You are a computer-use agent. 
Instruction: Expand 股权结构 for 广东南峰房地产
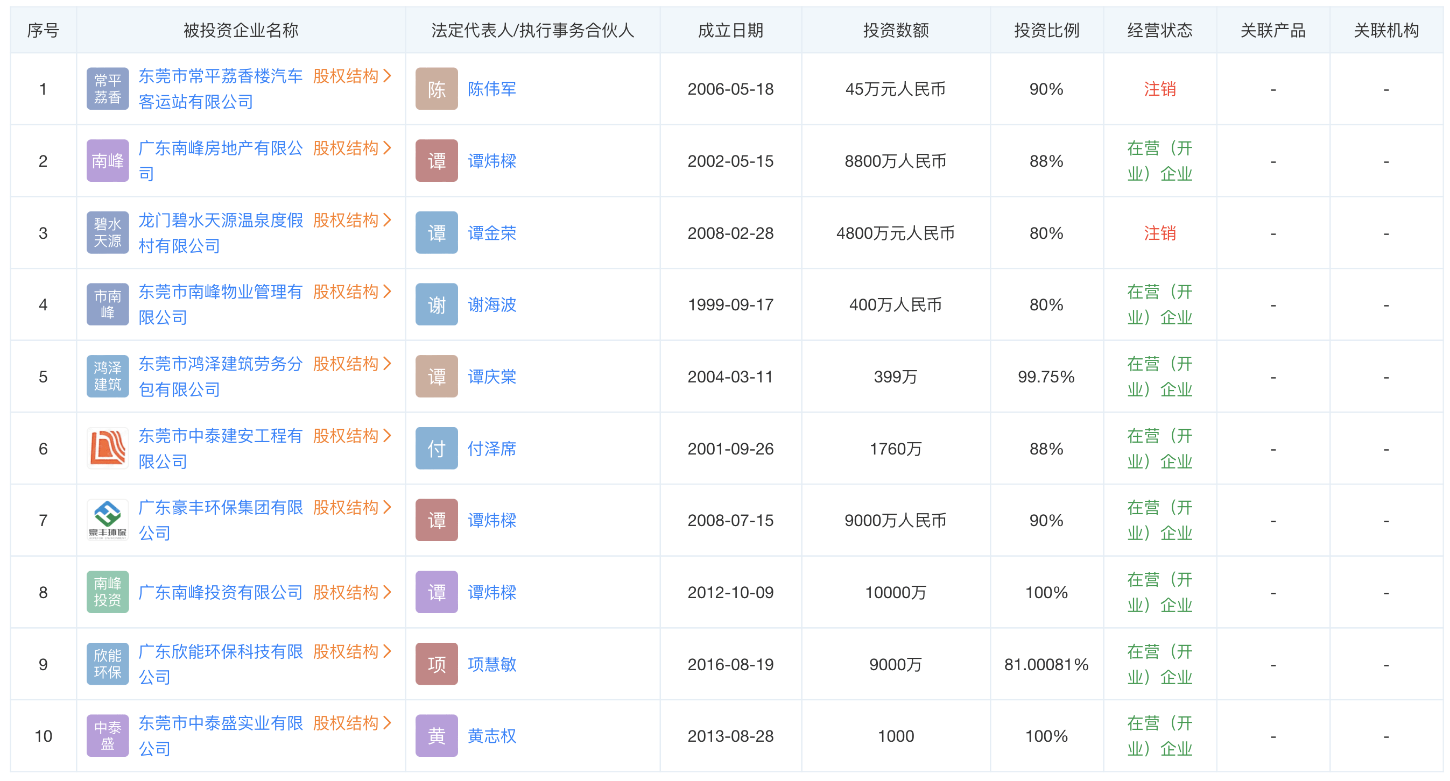click(352, 148)
